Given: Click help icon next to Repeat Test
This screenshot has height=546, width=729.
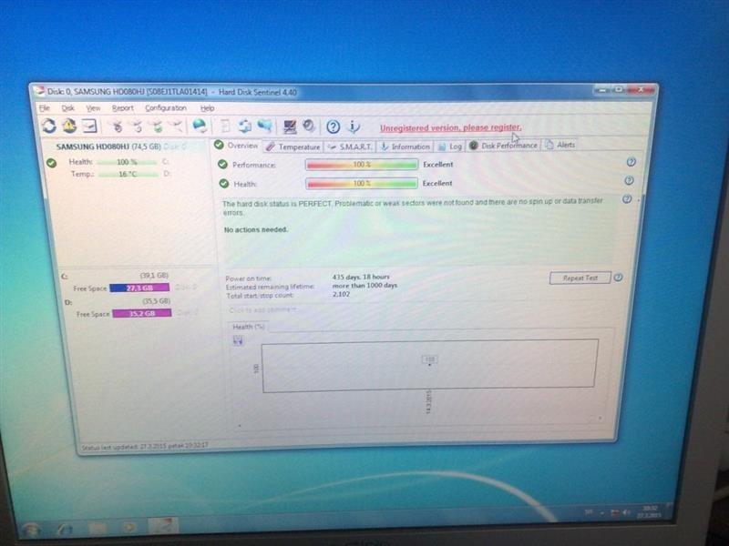Looking at the screenshot, I should point(618,278).
